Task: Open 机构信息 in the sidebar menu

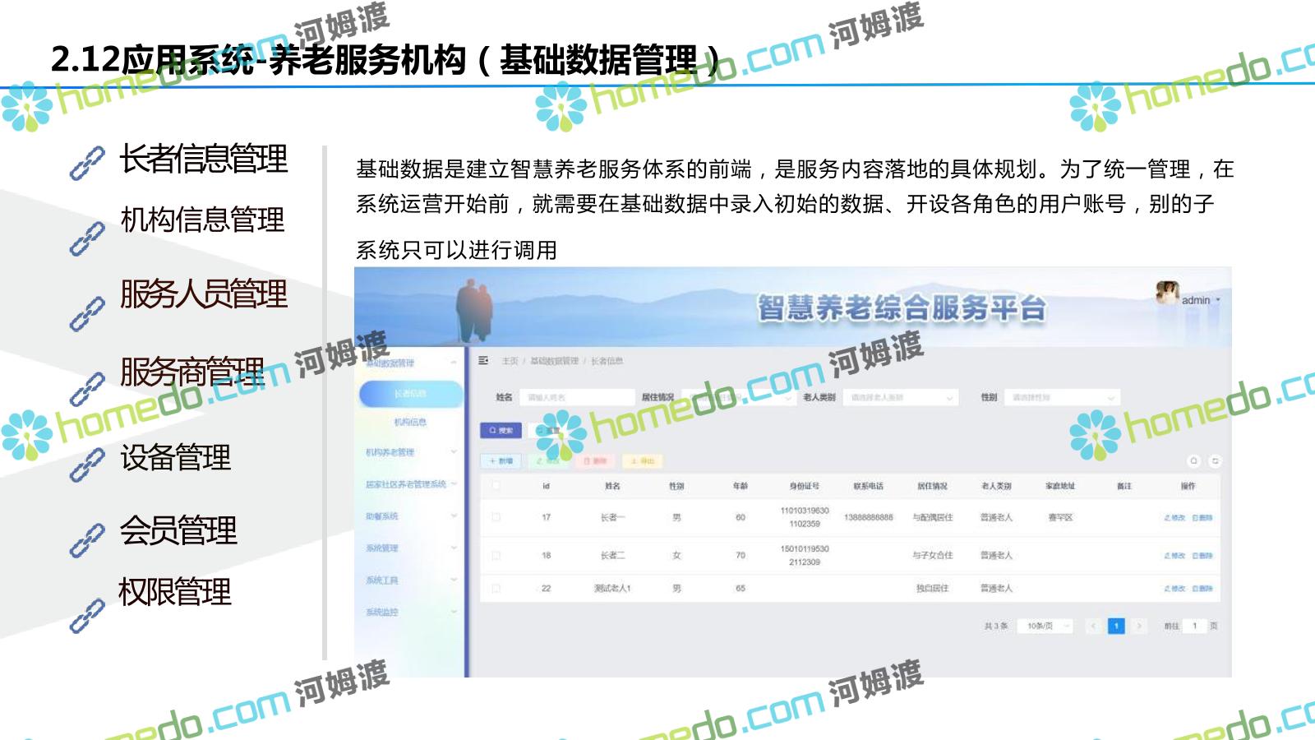Action: [410, 422]
